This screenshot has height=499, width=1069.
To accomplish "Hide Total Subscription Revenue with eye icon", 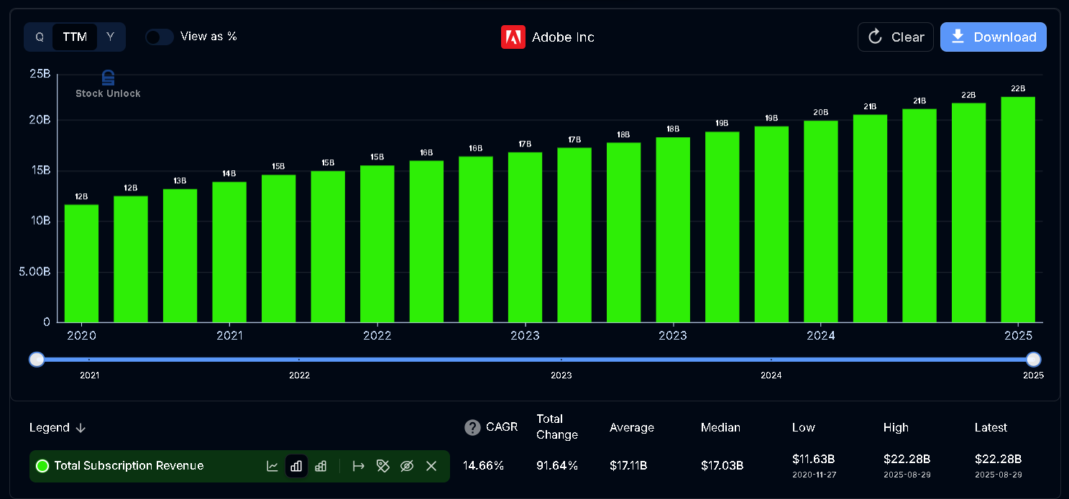I will click(407, 466).
